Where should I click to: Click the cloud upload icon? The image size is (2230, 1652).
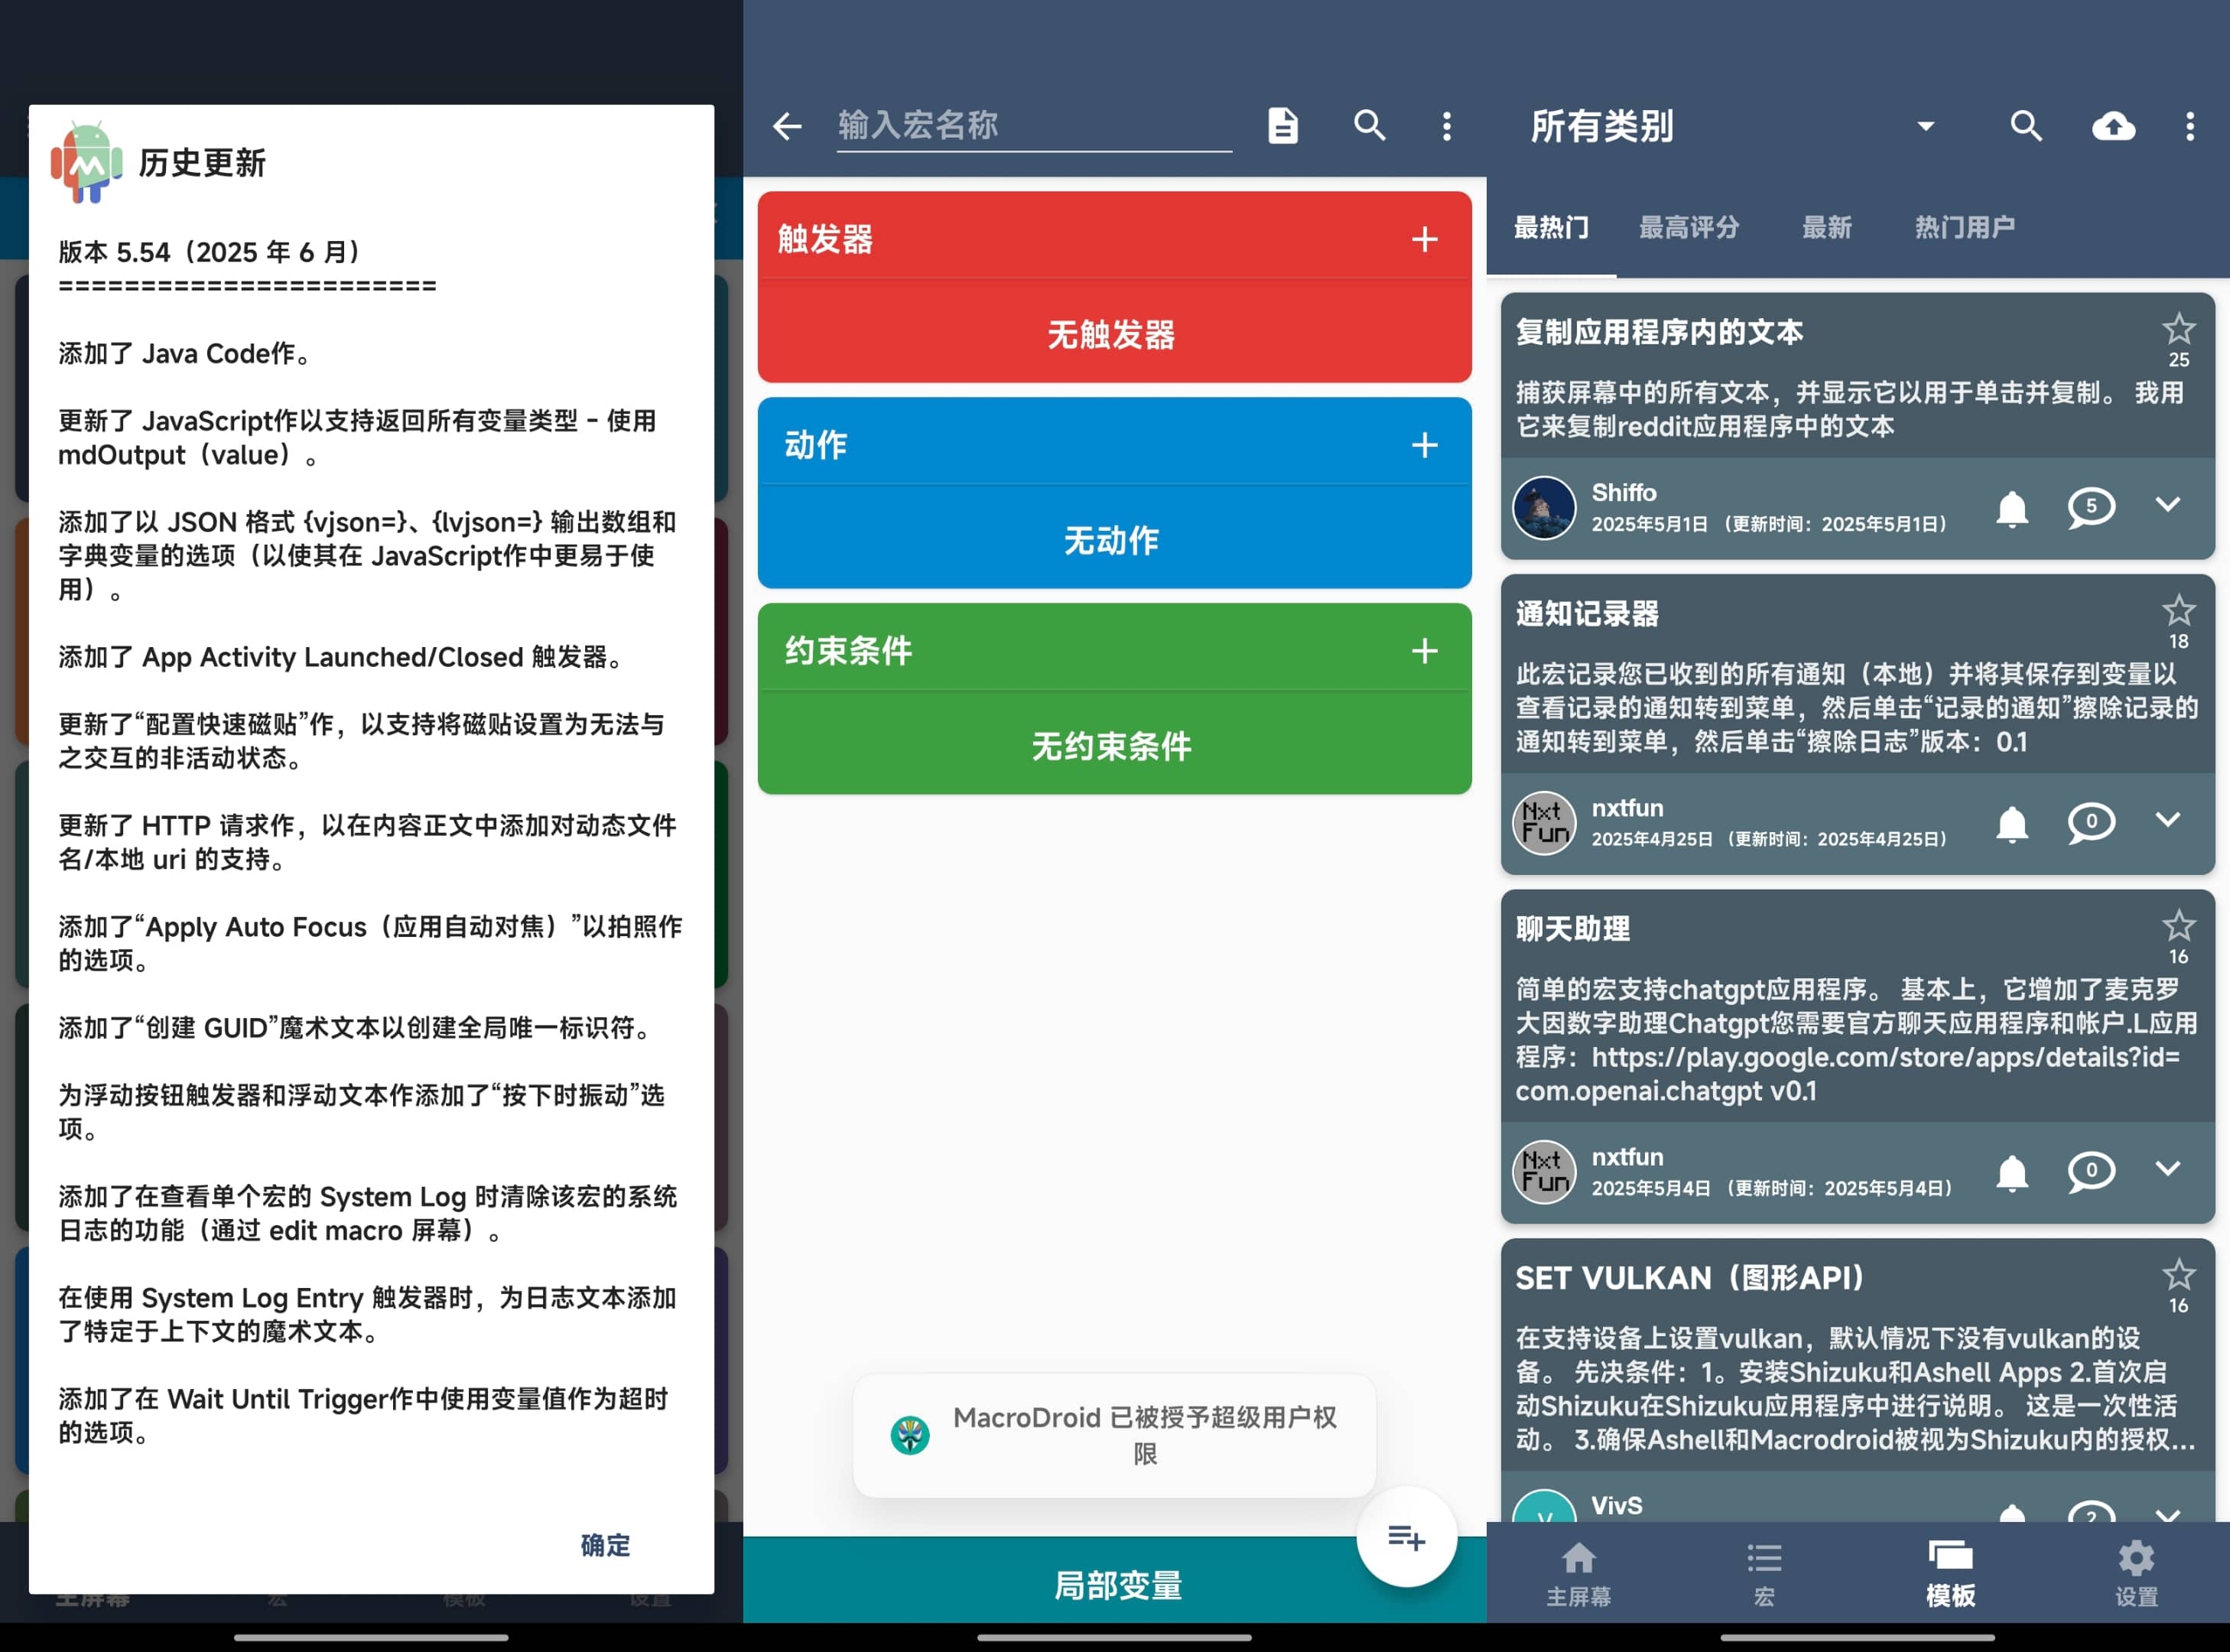(2113, 126)
